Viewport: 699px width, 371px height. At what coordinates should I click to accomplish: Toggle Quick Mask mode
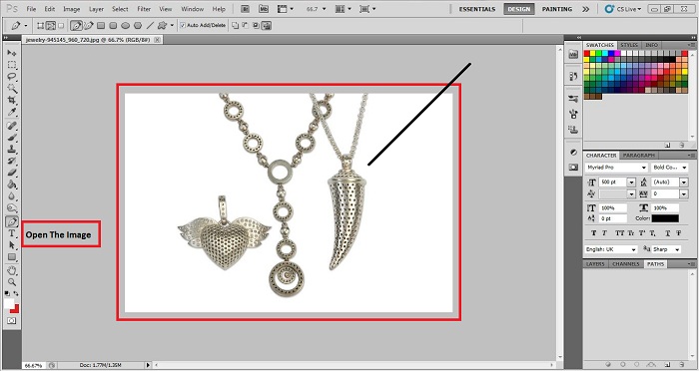(x=11, y=321)
